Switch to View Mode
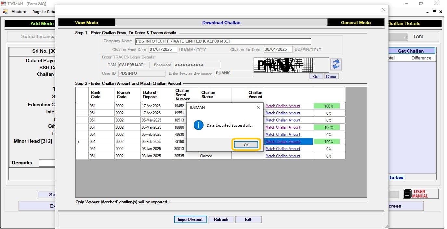The height and width of the screenshot is (229, 447). (86, 22)
